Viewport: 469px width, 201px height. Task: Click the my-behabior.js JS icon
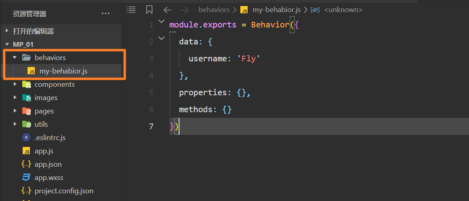pos(32,71)
